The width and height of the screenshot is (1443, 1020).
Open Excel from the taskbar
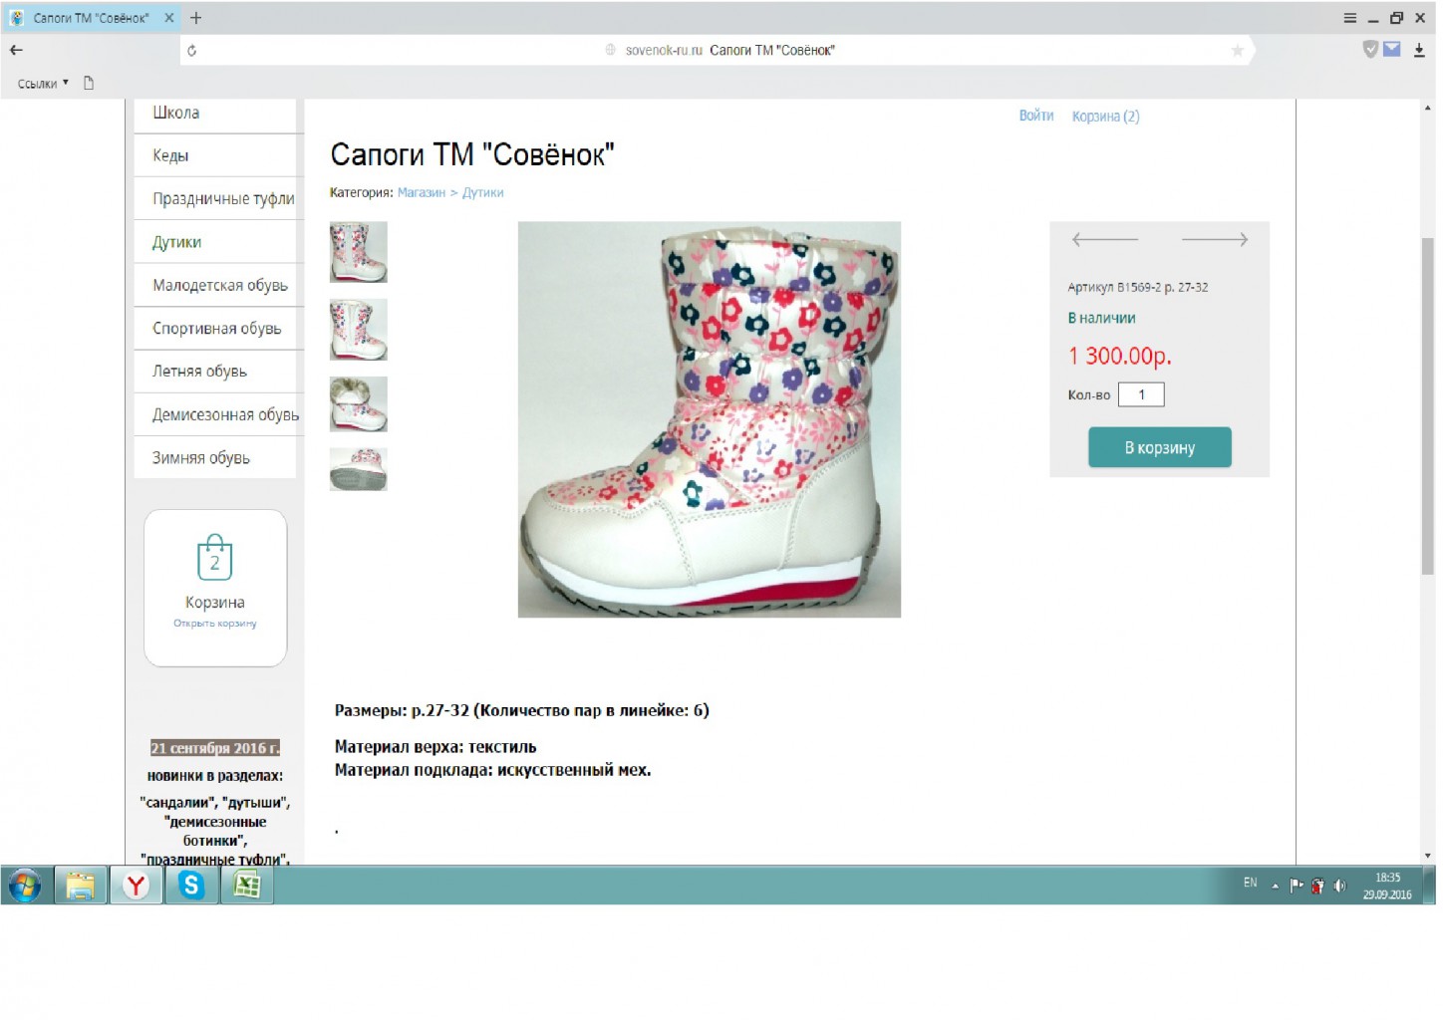pos(247,885)
